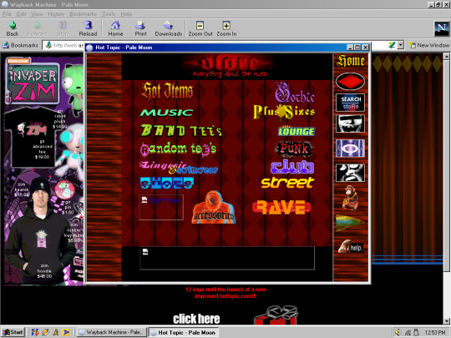Click the Band Tee's category link
Viewport: 451px width, 338px height.
coord(180,130)
